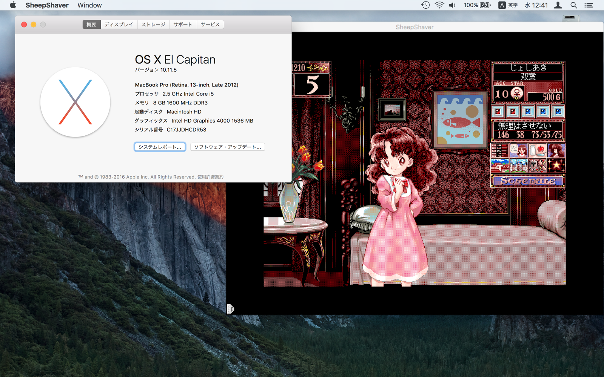Open the Apple menu
This screenshot has height=377, width=604.
[13, 5]
